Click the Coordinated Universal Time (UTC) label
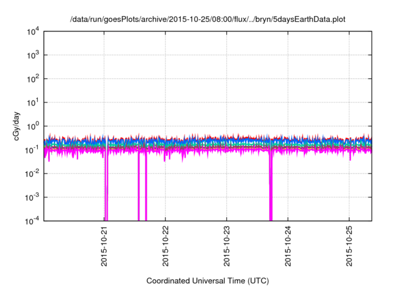 pos(208,281)
